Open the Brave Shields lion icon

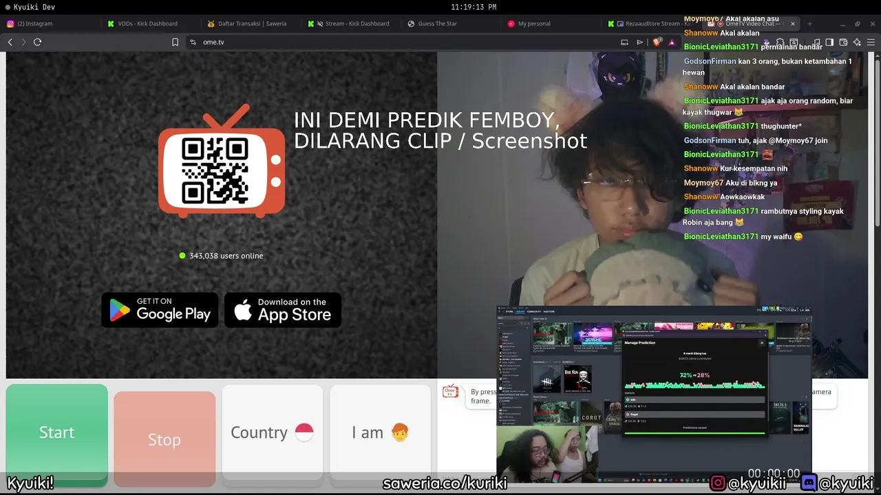pyautogui.click(x=657, y=42)
